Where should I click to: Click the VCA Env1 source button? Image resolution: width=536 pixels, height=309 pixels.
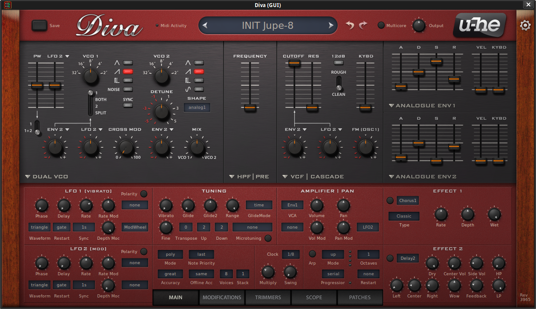click(292, 205)
